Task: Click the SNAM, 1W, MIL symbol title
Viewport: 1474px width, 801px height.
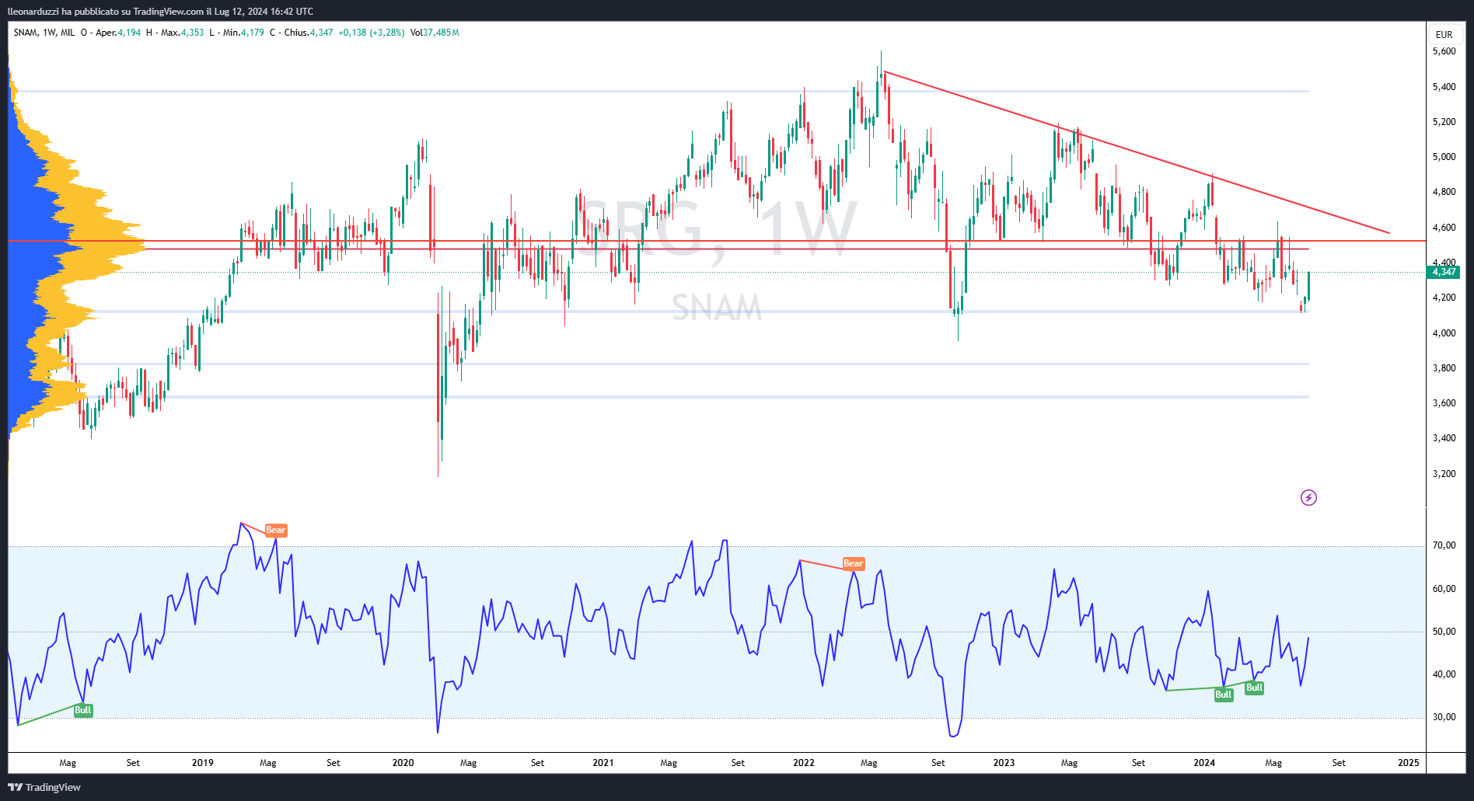Action: 44,33
